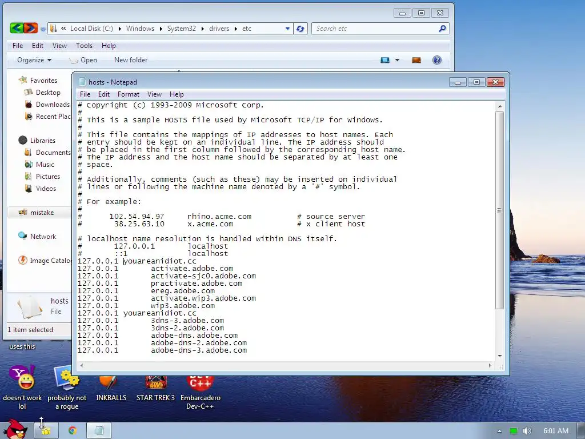Expand the Organize dropdown

click(x=34, y=60)
